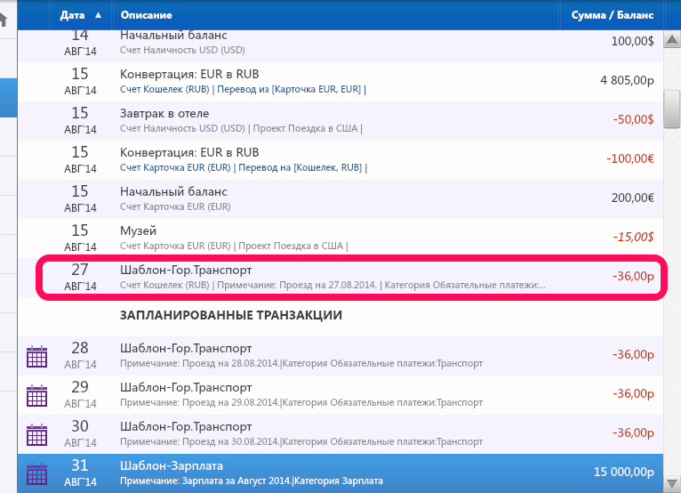Open link Счет Кошелек (RUB) | Перевод из Карточка EUR
The image size is (681, 493).
pos(243,90)
